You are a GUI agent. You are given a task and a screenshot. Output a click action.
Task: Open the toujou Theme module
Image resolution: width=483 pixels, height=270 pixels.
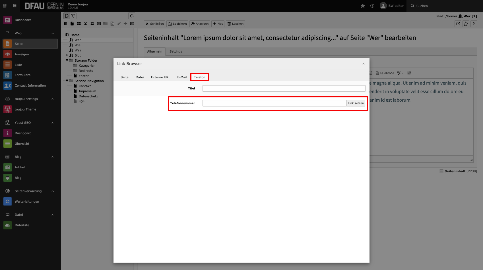coord(25,109)
